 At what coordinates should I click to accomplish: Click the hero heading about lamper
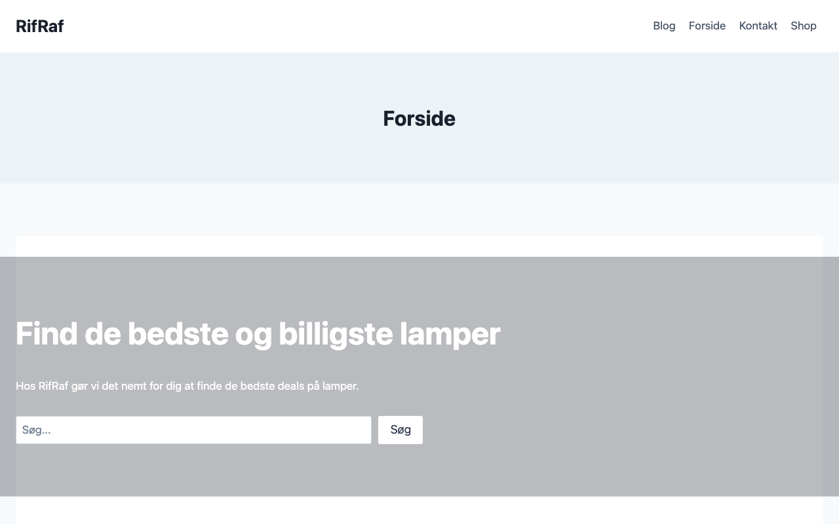coord(258,334)
